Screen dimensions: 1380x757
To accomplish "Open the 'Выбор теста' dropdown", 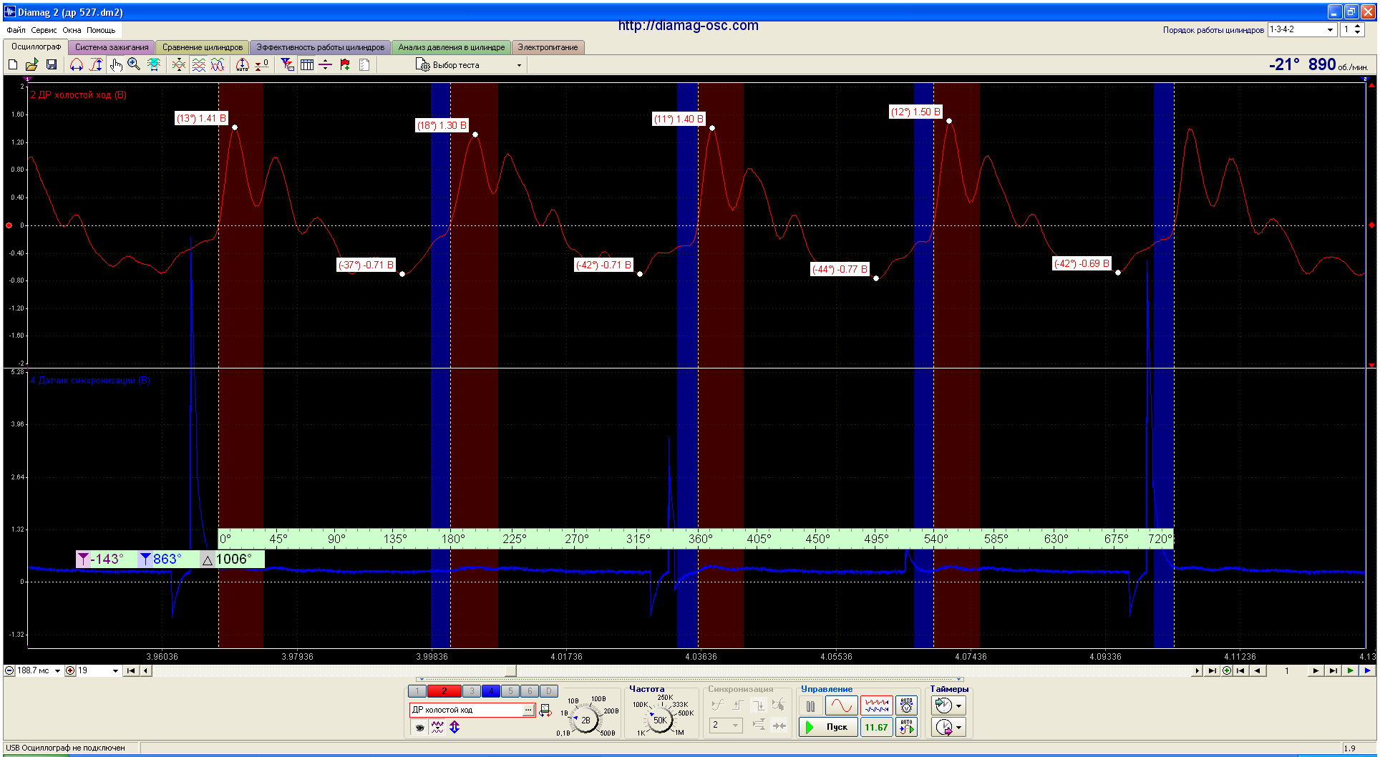I will 469,65.
